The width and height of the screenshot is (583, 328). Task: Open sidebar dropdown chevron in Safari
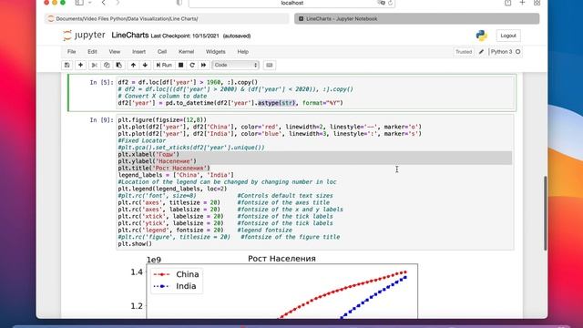point(89,3)
